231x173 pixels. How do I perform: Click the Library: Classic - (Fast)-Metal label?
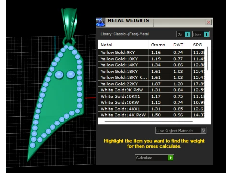(125, 34)
